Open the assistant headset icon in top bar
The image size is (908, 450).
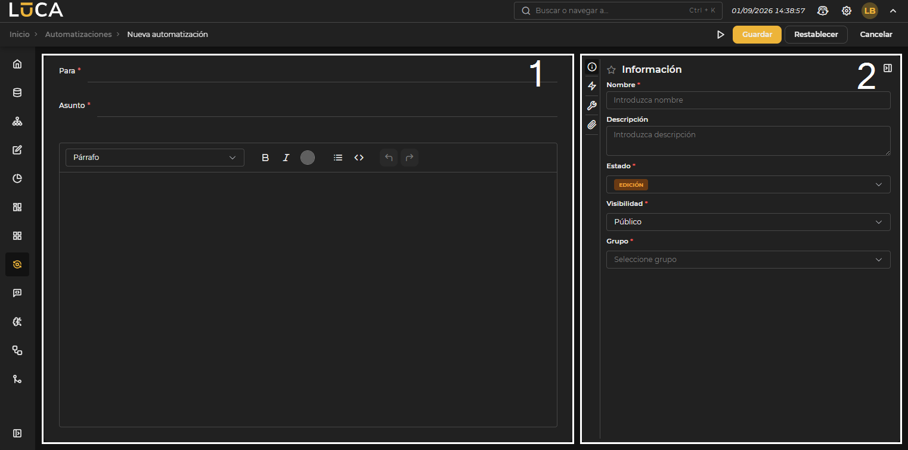tap(823, 11)
